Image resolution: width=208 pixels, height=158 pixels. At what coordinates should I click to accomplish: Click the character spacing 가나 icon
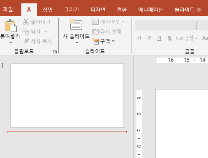pos(190,38)
